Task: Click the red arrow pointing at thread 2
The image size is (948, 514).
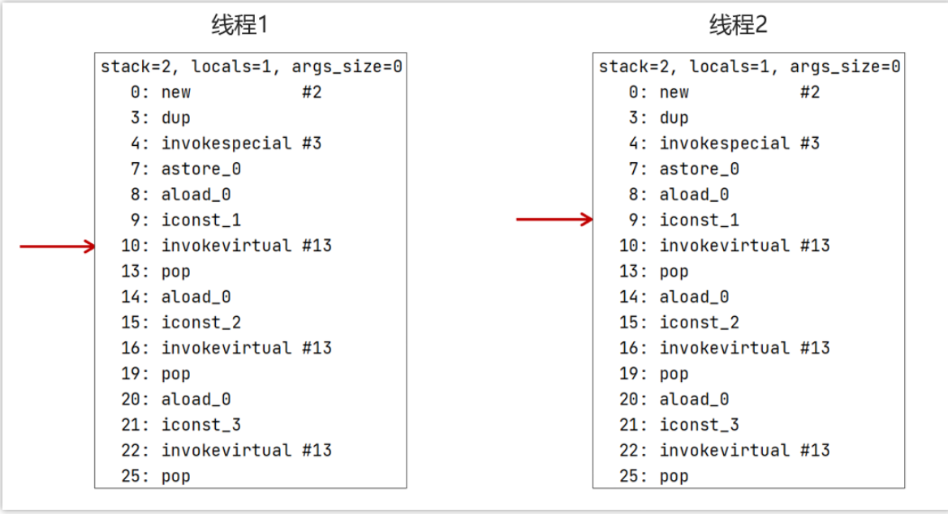Action: click(554, 219)
